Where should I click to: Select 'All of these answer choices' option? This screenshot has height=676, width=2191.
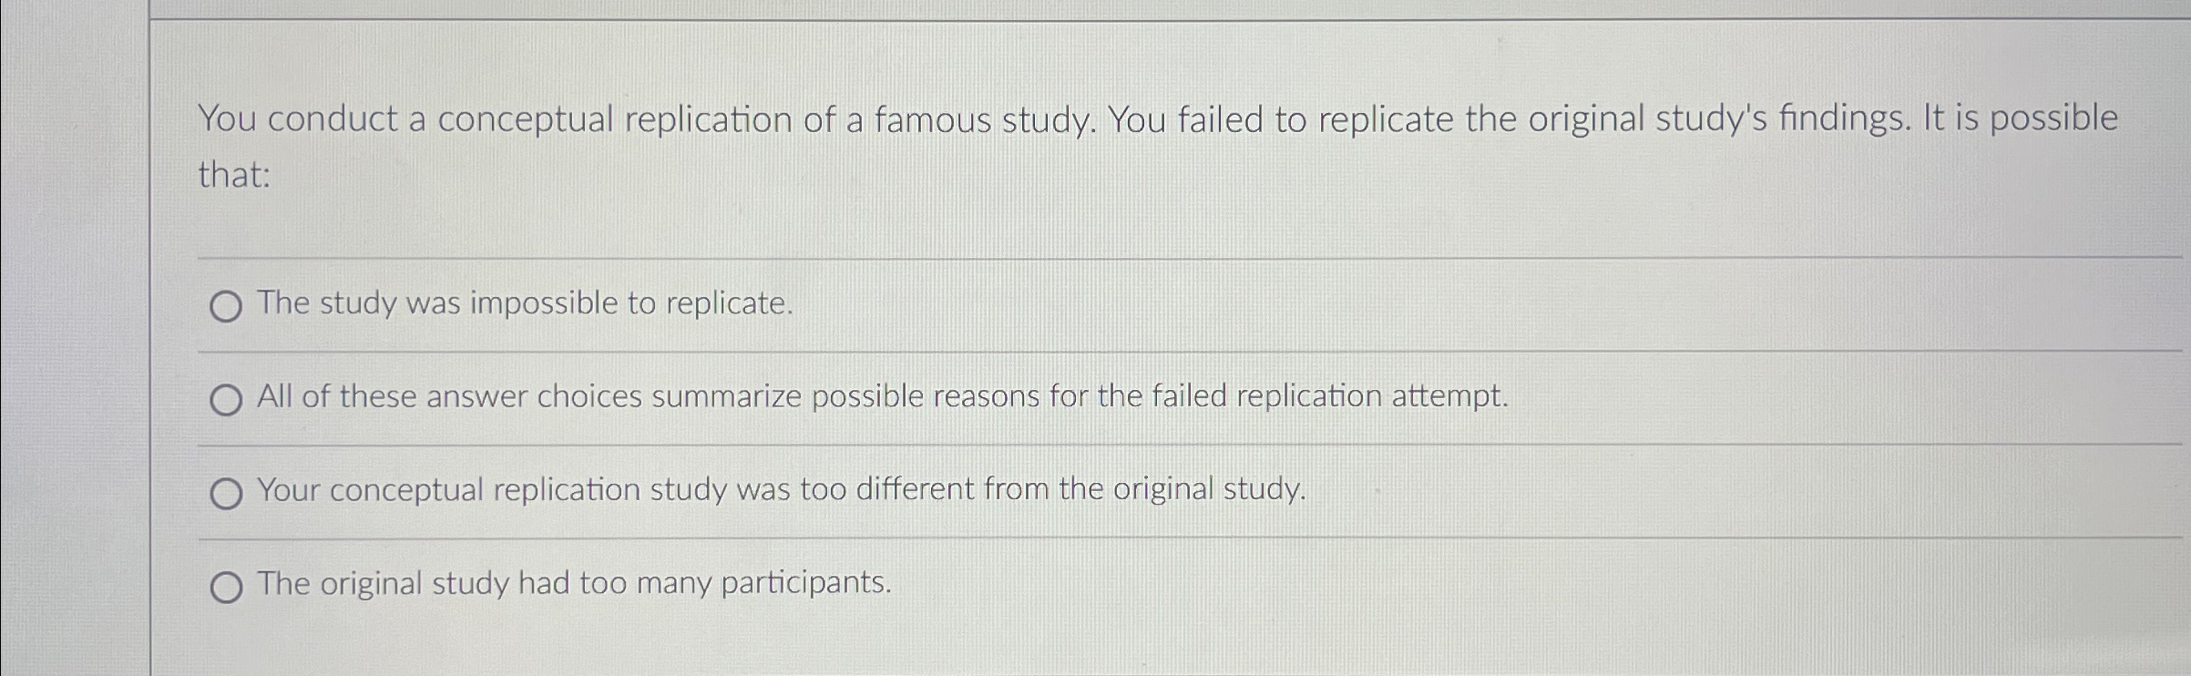(x=227, y=398)
